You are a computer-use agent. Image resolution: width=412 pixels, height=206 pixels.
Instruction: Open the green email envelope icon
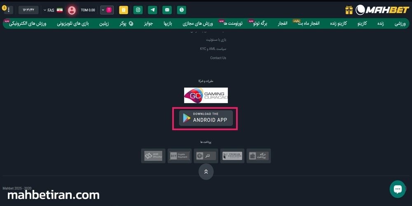(167, 10)
